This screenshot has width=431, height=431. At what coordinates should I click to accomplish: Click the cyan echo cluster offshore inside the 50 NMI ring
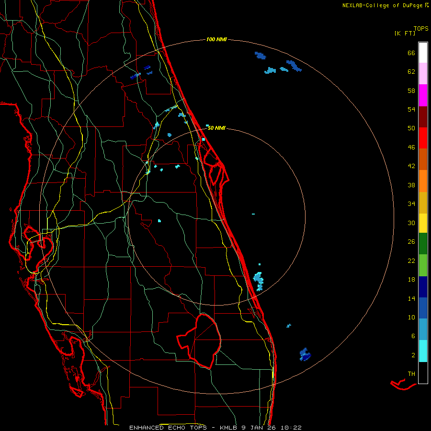pyautogui.click(x=259, y=281)
